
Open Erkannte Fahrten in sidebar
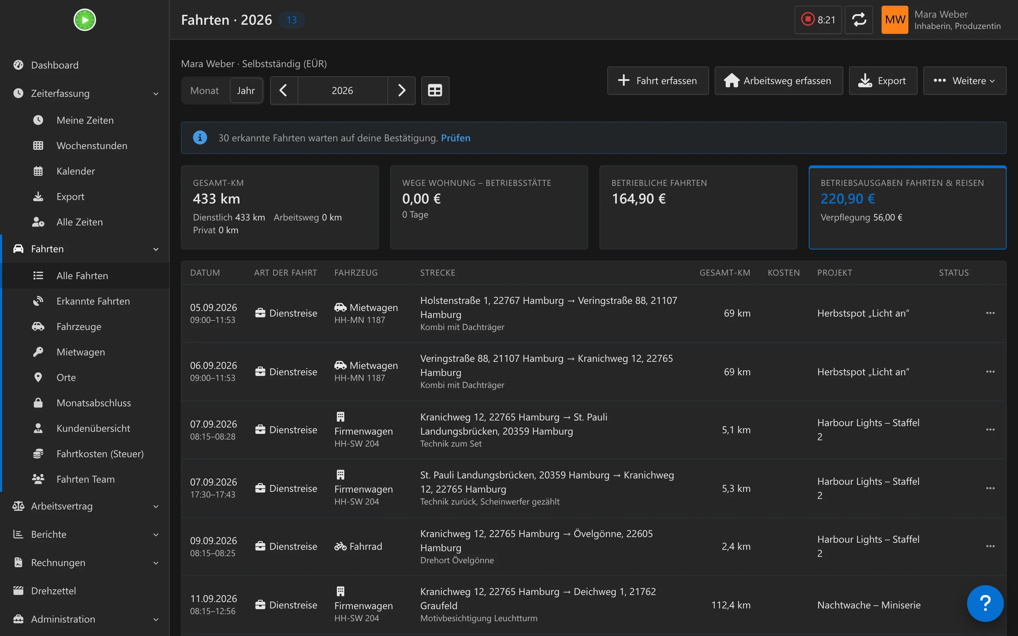86,301
